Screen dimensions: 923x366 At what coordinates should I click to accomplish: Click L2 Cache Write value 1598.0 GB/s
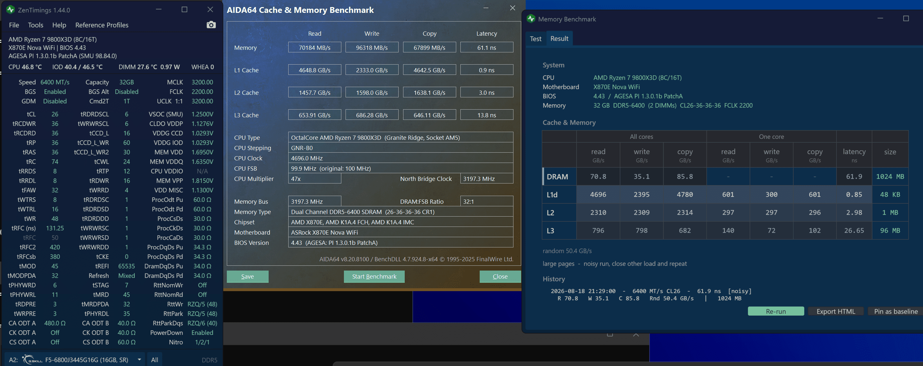[x=372, y=92]
